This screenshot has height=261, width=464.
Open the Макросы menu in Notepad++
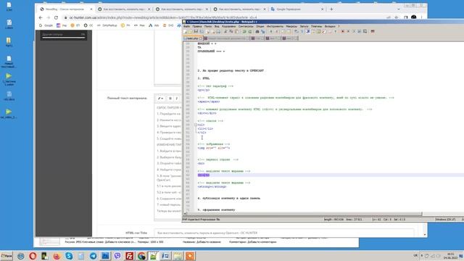coord(291,26)
